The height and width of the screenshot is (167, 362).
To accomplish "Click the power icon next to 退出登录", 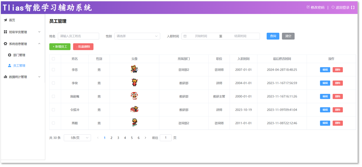I will tap(333, 7).
